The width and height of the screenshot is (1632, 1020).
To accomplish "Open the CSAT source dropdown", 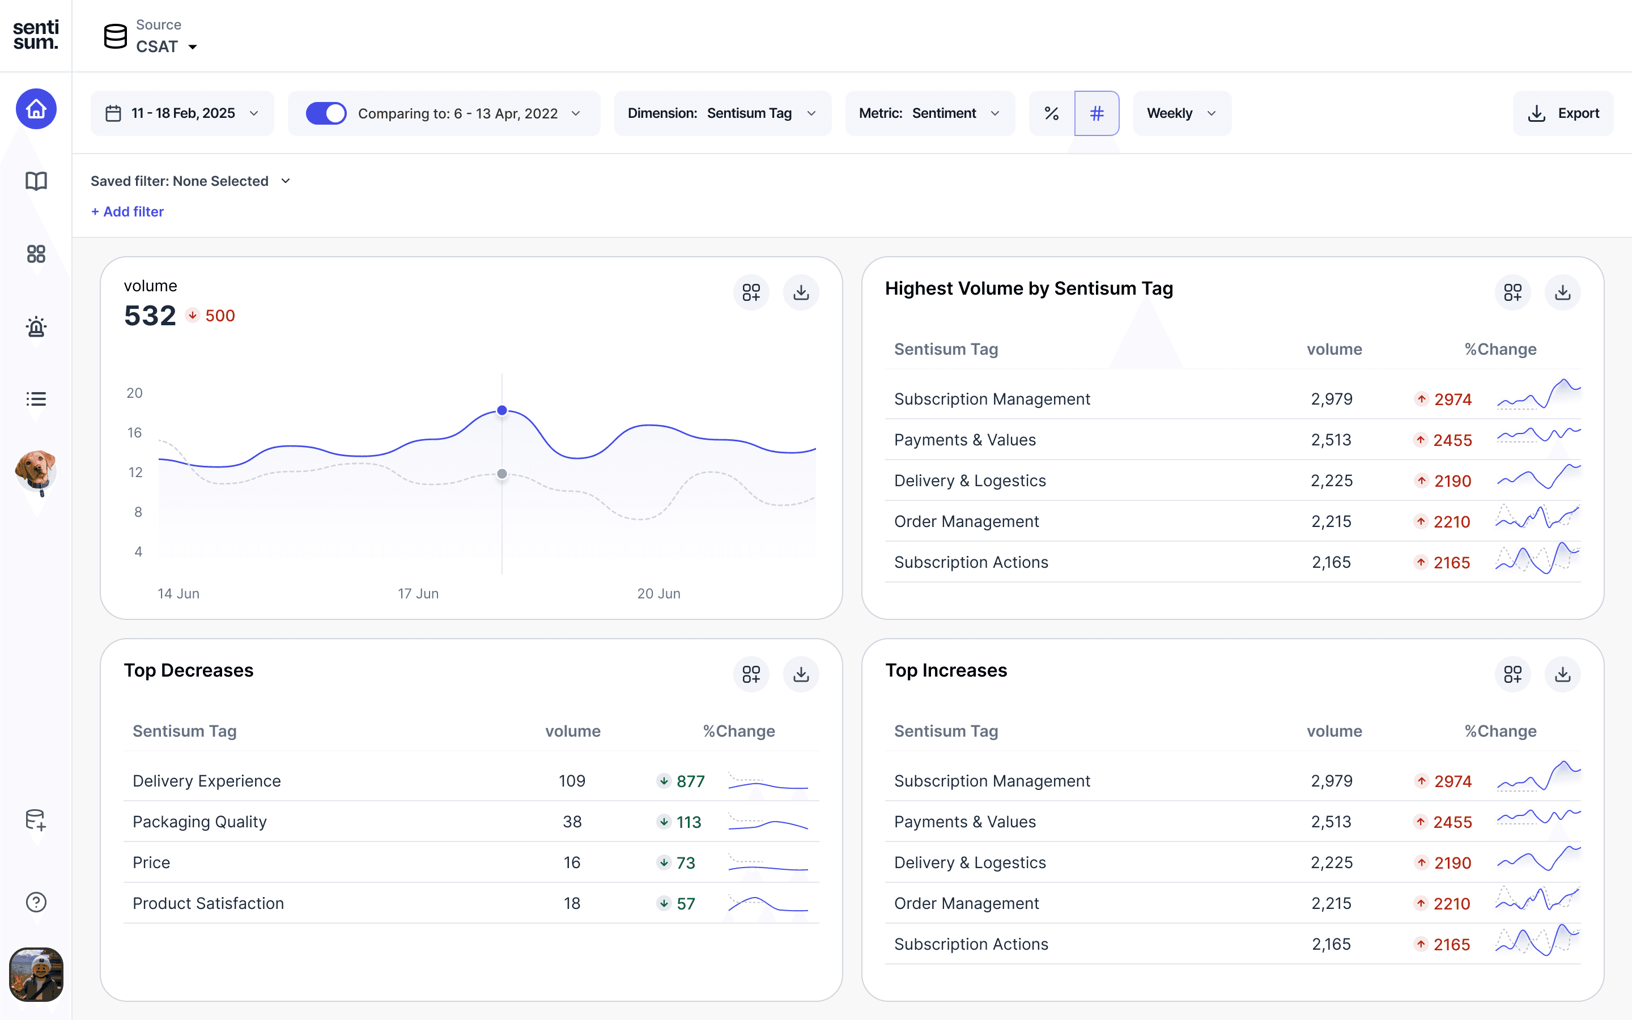I will (x=166, y=46).
